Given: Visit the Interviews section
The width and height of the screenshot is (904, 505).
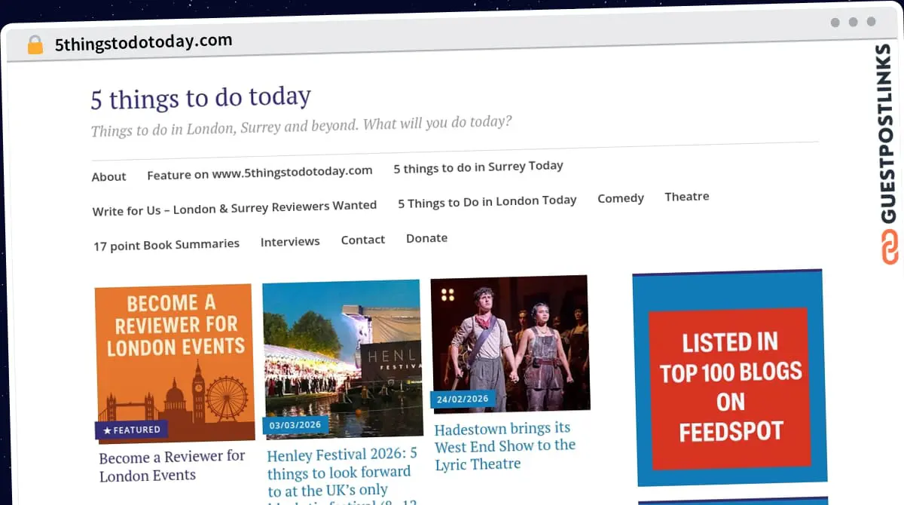Looking at the screenshot, I should pyautogui.click(x=290, y=241).
